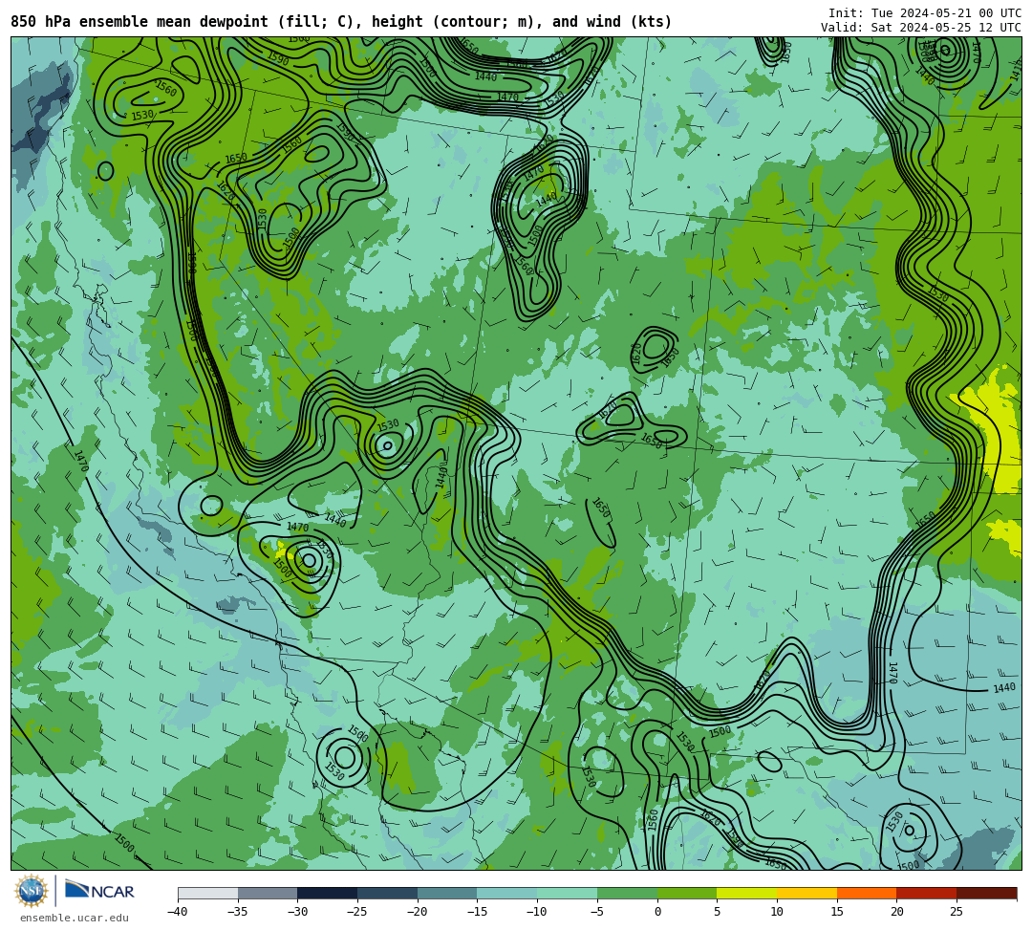Click the -5 to 0 medium green swatch
The width and height of the screenshot is (1032, 930).
pos(627,893)
